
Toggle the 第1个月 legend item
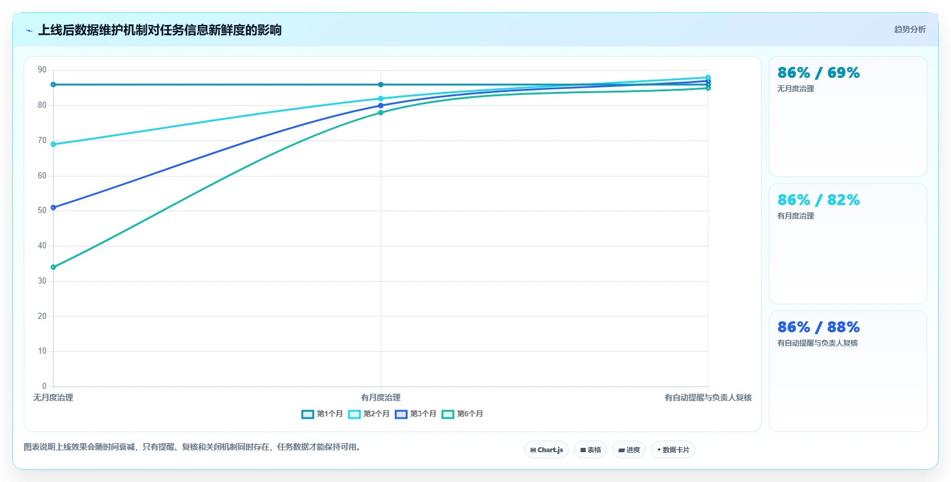pos(322,414)
